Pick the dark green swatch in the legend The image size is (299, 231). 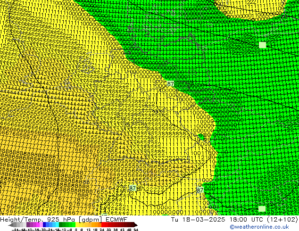click(61, 225)
